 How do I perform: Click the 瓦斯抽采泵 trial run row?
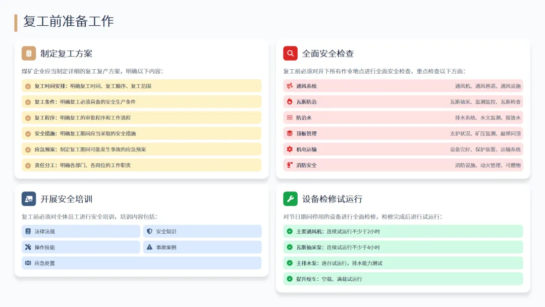(403, 247)
